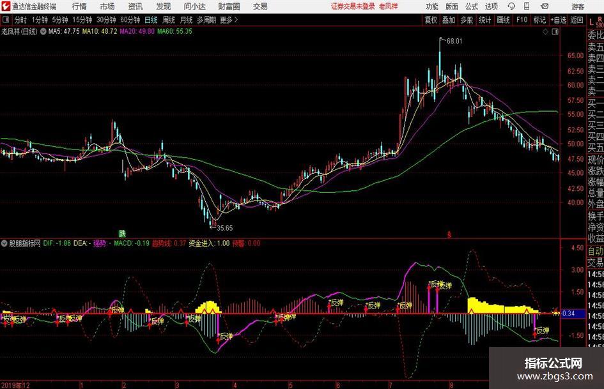Screen dimensions: 604x389
Task: Click the 叠加 overlay button
Action: pos(449,20)
